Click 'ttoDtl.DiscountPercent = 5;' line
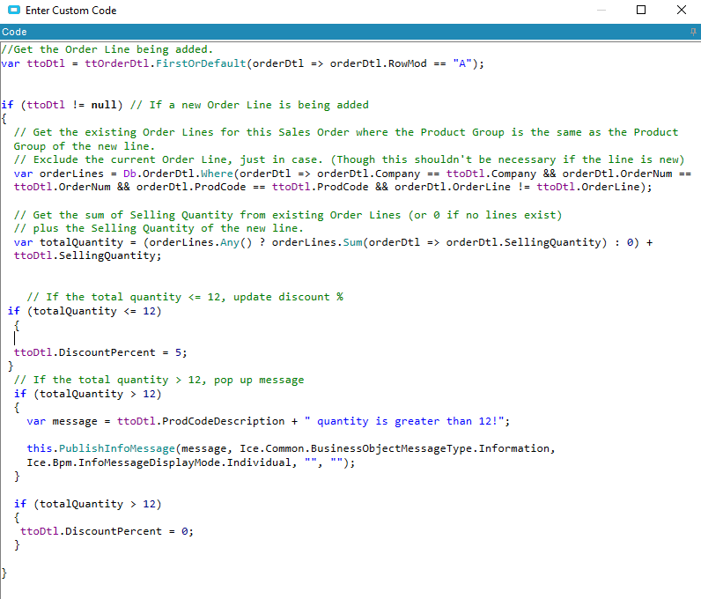Viewport: 701px width, 599px height. [x=100, y=352]
